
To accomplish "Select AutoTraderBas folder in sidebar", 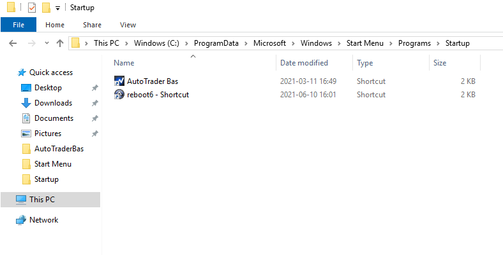I will point(59,149).
